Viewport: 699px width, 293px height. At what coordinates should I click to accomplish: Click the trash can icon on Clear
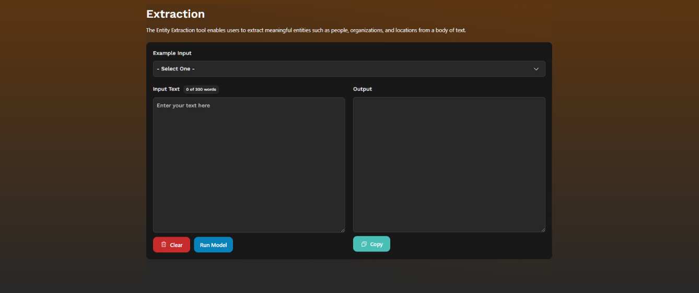(164, 245)
